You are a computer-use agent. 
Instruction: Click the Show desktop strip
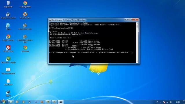[x=184, y=102]
